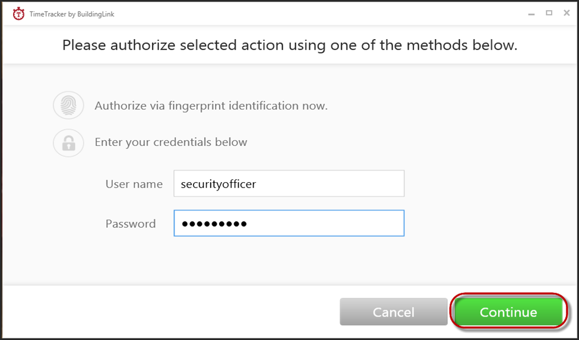Click the "Password" field label

(x=130, y=224)
